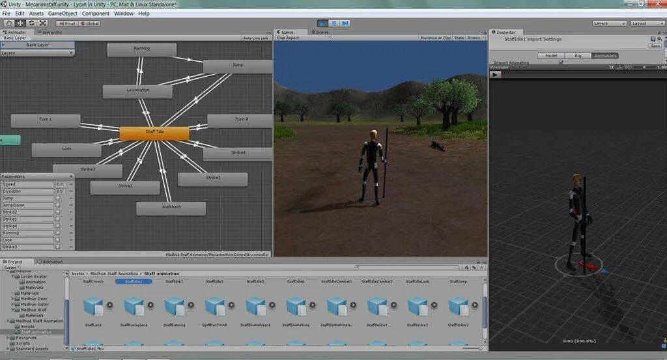Expand the Standard Assets folder
This screenshot has height=360, width=667.
pos(8,349)
